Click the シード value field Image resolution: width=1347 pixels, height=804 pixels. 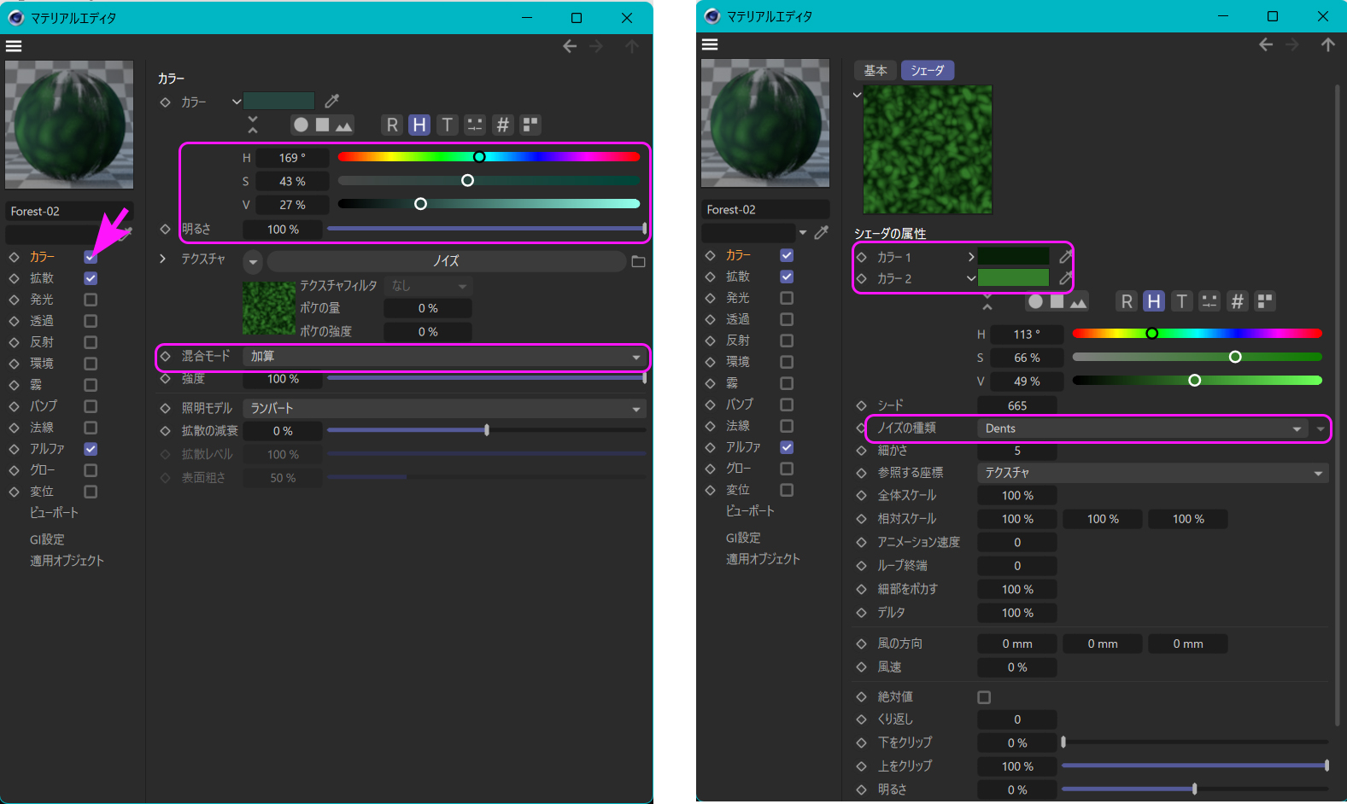tap(1016, 405)
